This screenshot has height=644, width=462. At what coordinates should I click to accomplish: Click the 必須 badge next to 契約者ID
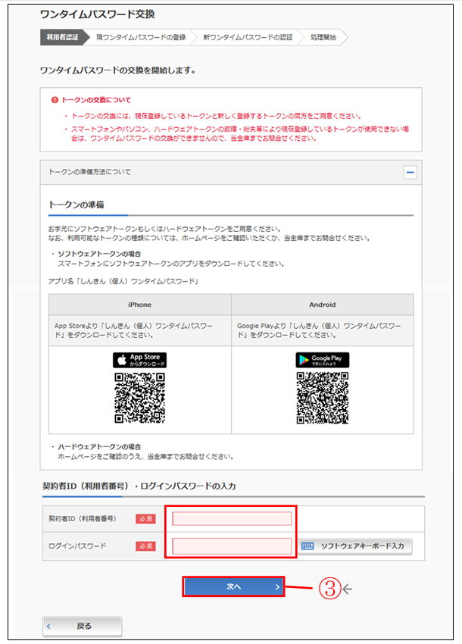(x=145, y=519)
